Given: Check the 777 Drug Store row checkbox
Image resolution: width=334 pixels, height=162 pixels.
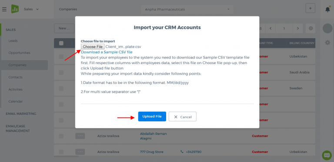Looking at the screenshot, I should tap(61, 152).
